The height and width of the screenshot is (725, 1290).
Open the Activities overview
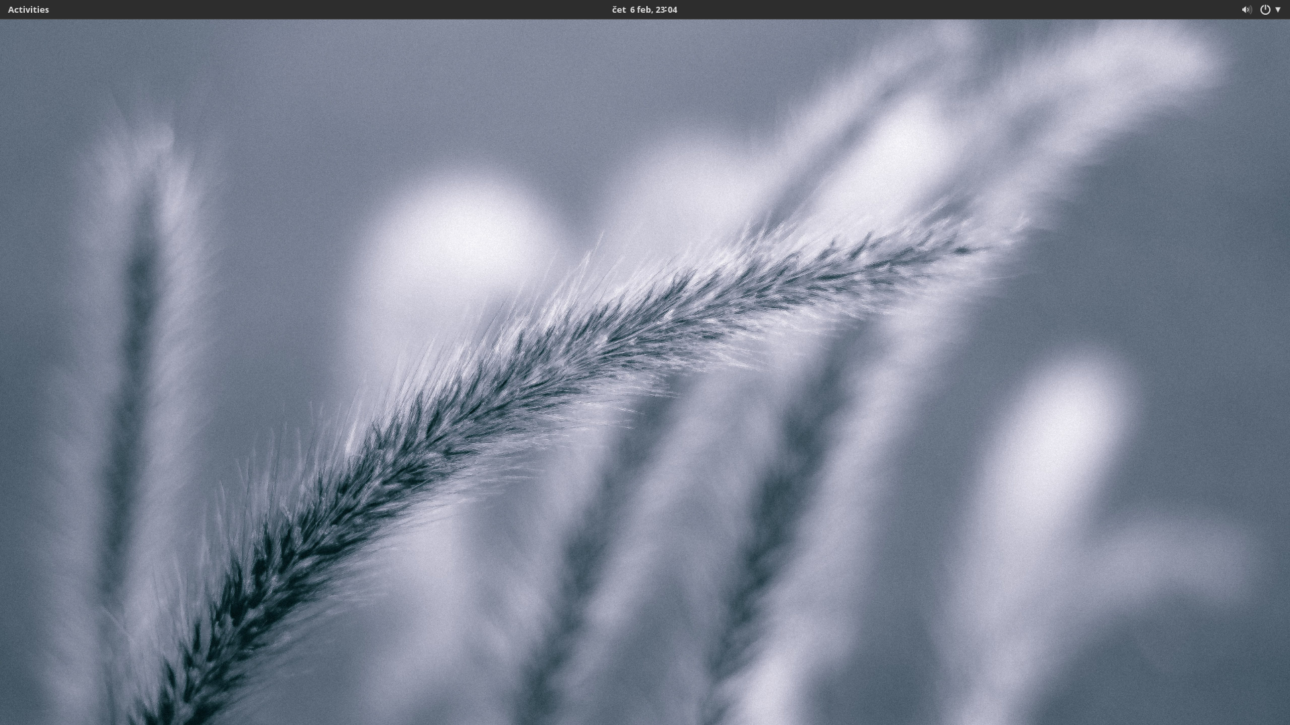click(x=28, y=9)
